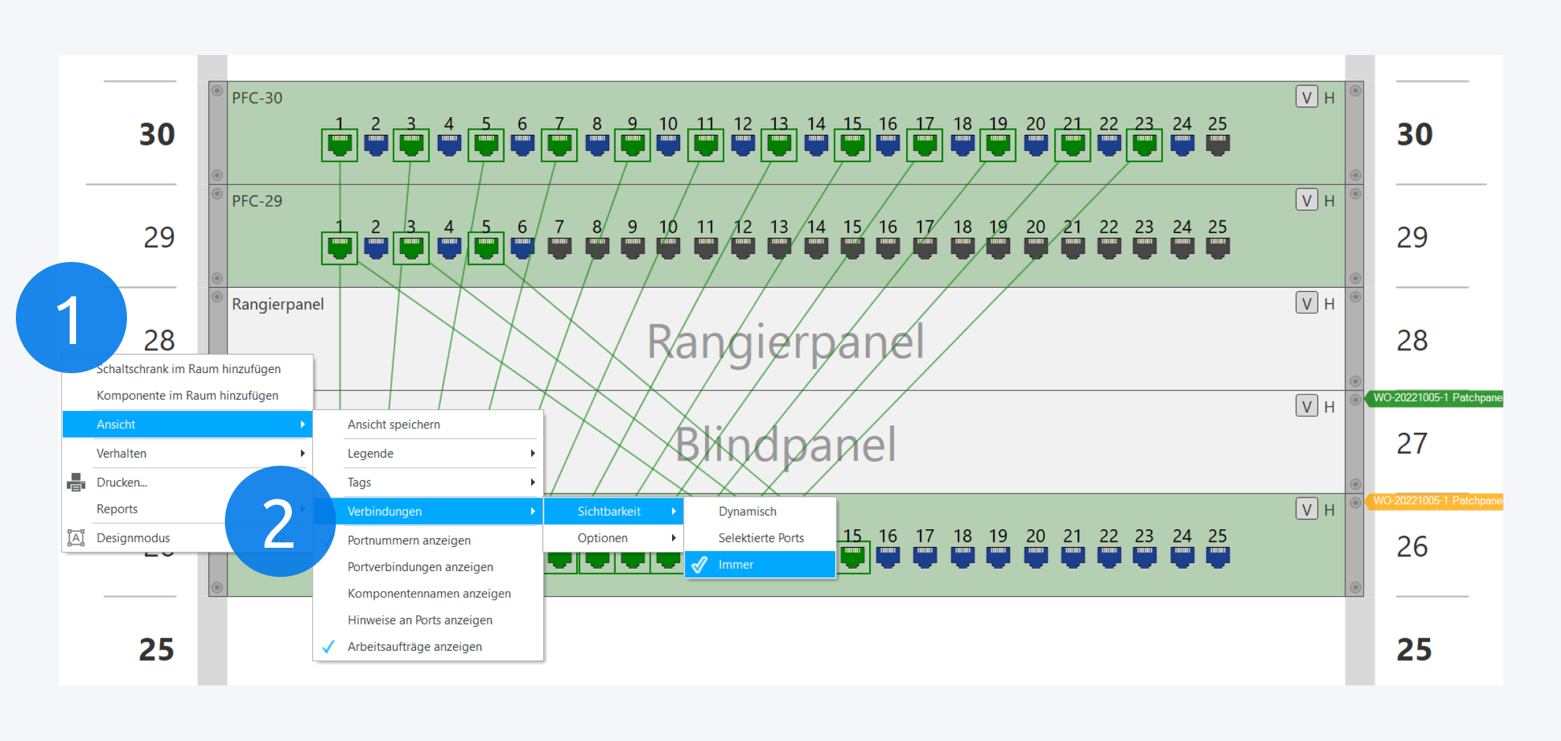Click the printer icon beside Drucken
1561x741 pixels.
(76, 482)
